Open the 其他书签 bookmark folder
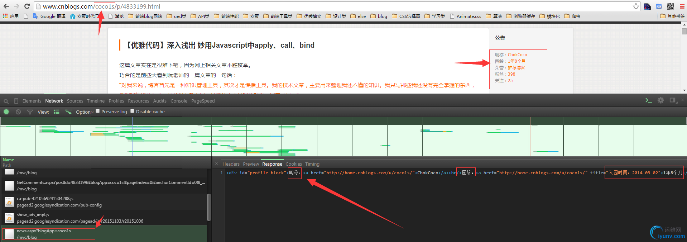 point(673,16)
